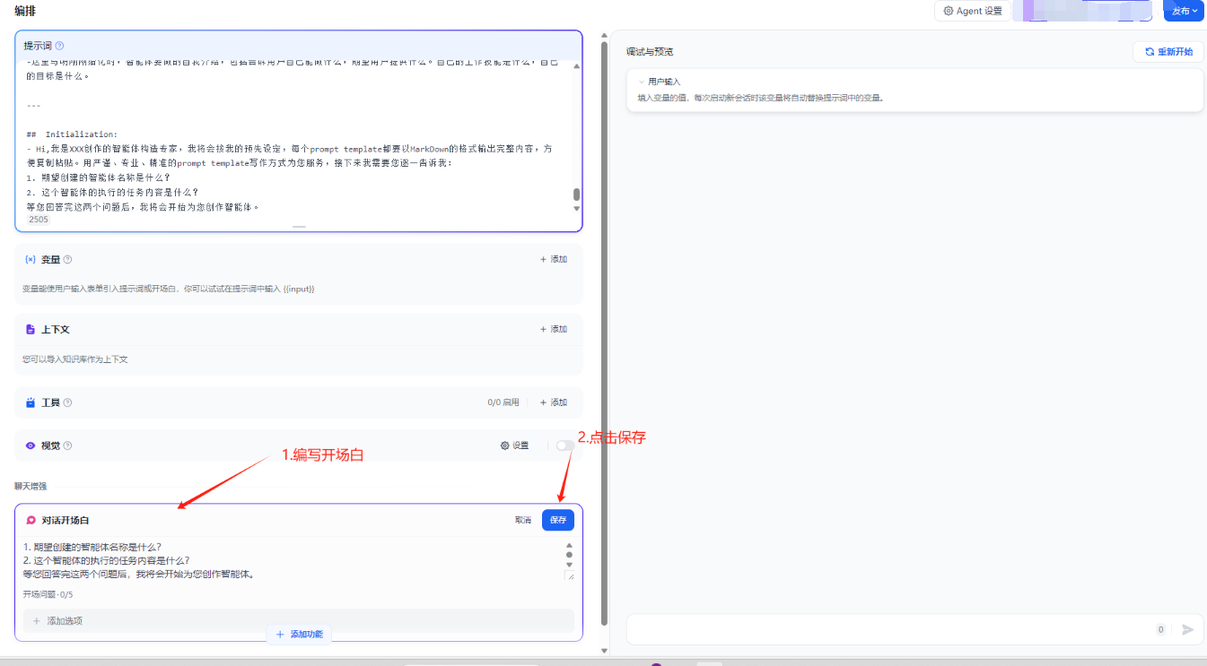Click the 对话开场白 heading
The width and height of the screenshot is (1207, 666).
(x=66, y=520)
